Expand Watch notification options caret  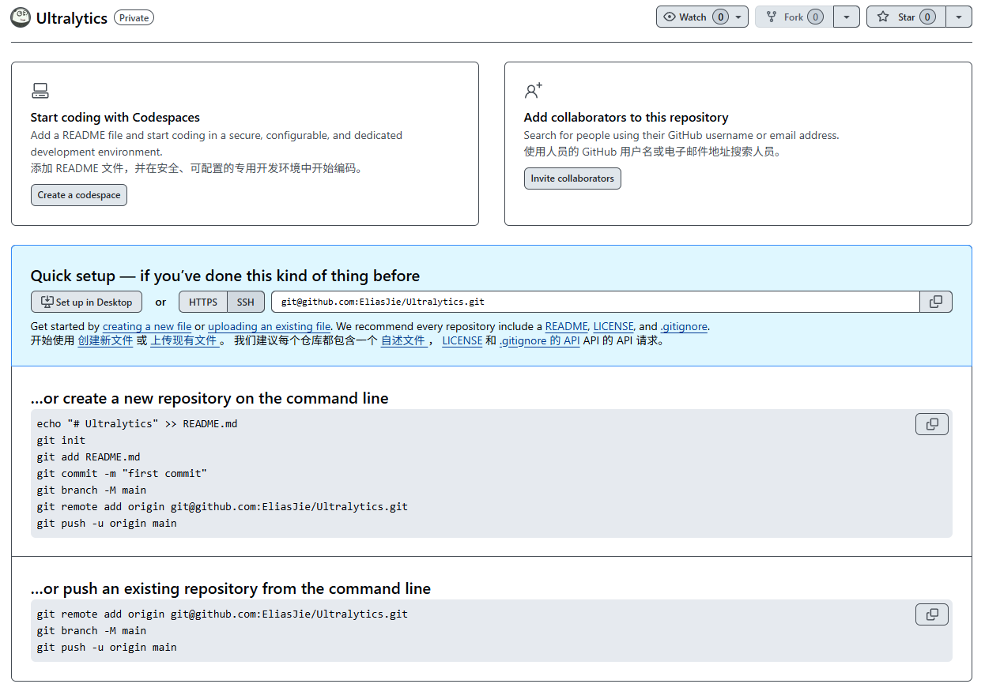pos(738,17)
